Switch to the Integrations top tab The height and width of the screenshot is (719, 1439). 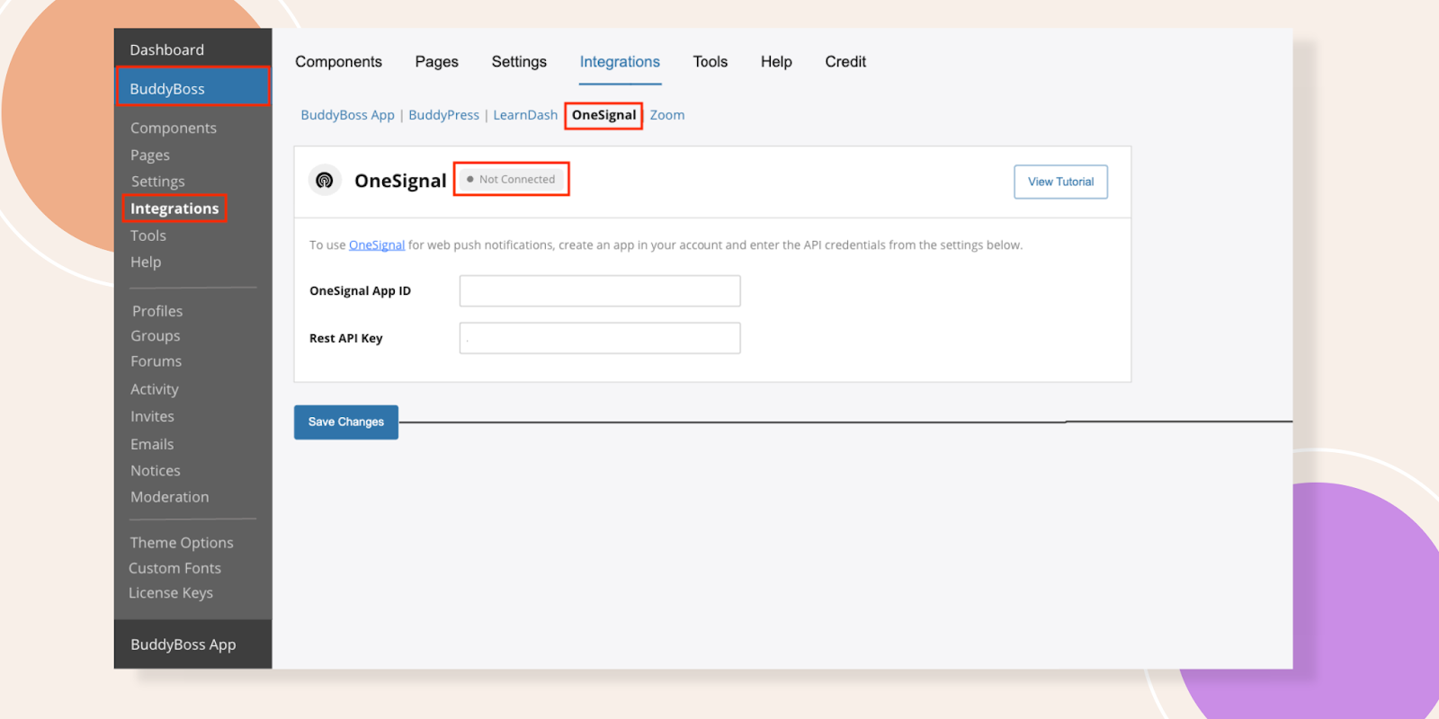pos(620,61)
